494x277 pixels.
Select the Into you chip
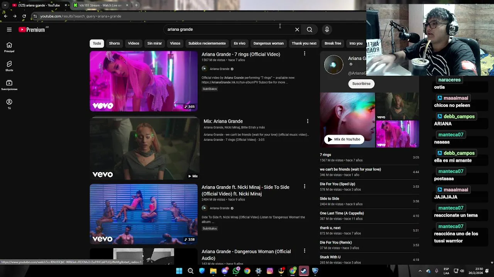[x=356, y=43]
